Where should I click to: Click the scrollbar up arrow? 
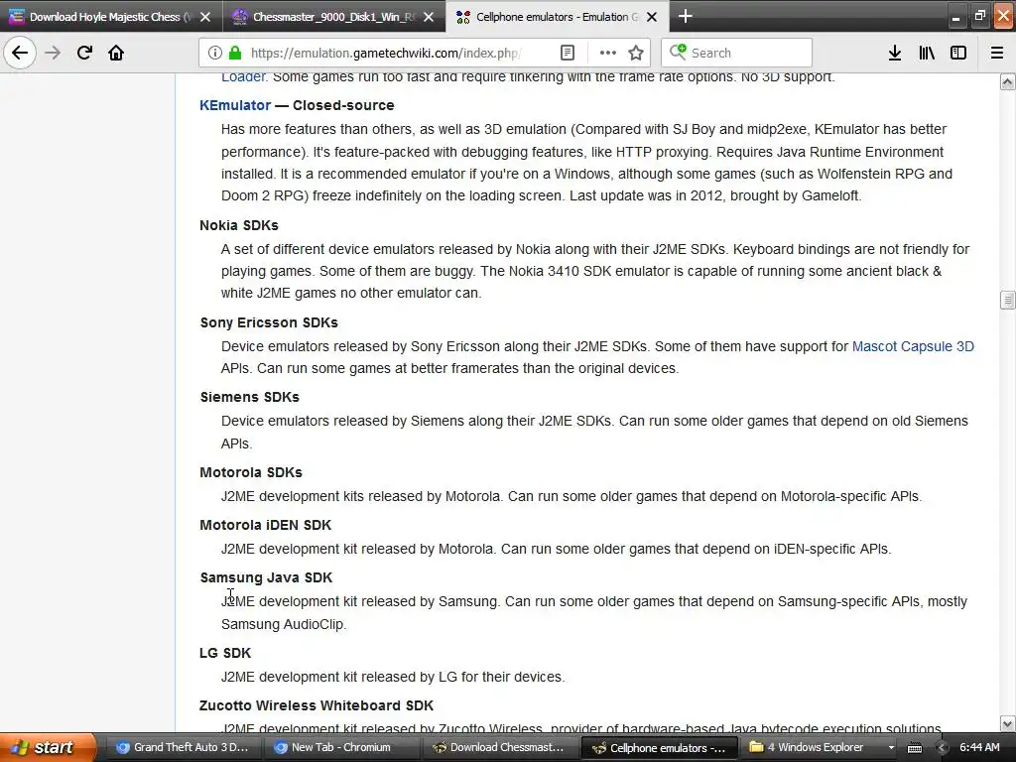[x=1007, y=81]
